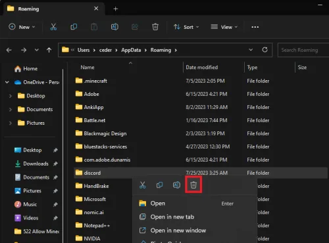Open the View dropdown
This screenshot has width=329, height=243.
click(x=224, y=27)
